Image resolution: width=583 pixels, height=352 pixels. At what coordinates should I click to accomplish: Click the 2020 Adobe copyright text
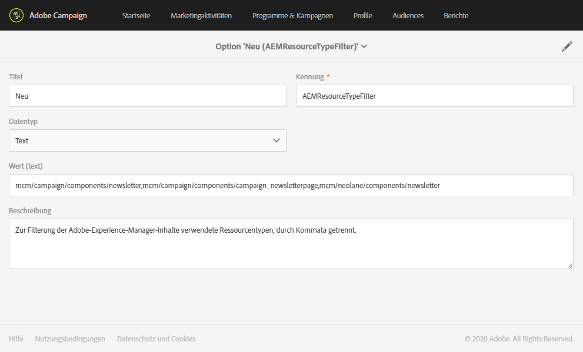[x=519, y=338]
